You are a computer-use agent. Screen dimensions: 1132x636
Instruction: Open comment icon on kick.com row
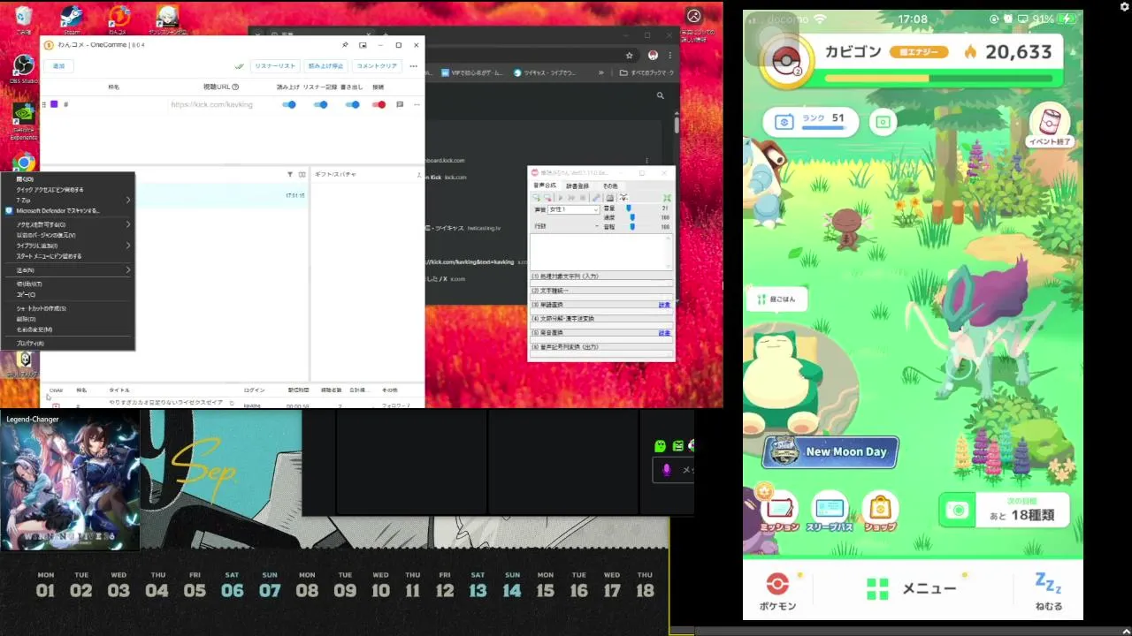(400, 104)
